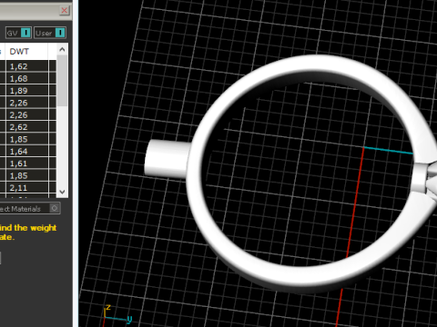Screen dimensions: 437x327
Task: Click the scroll down arrow of the table
Action: pos(62,192)
